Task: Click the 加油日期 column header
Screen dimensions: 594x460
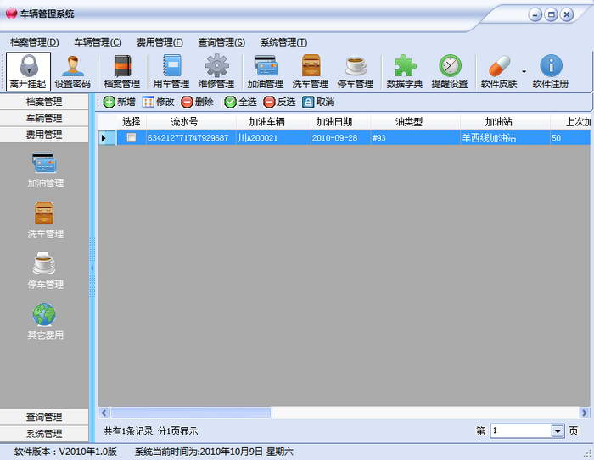Action: click(340, 122)
